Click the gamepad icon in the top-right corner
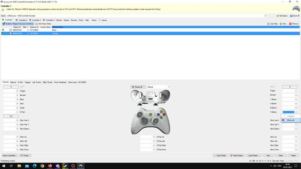The height and width of the screenshot is (169, 301). click(x=296, y=8)
